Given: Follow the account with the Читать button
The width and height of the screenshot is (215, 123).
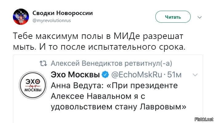Looking at the screenshot, I should point(173,17).
